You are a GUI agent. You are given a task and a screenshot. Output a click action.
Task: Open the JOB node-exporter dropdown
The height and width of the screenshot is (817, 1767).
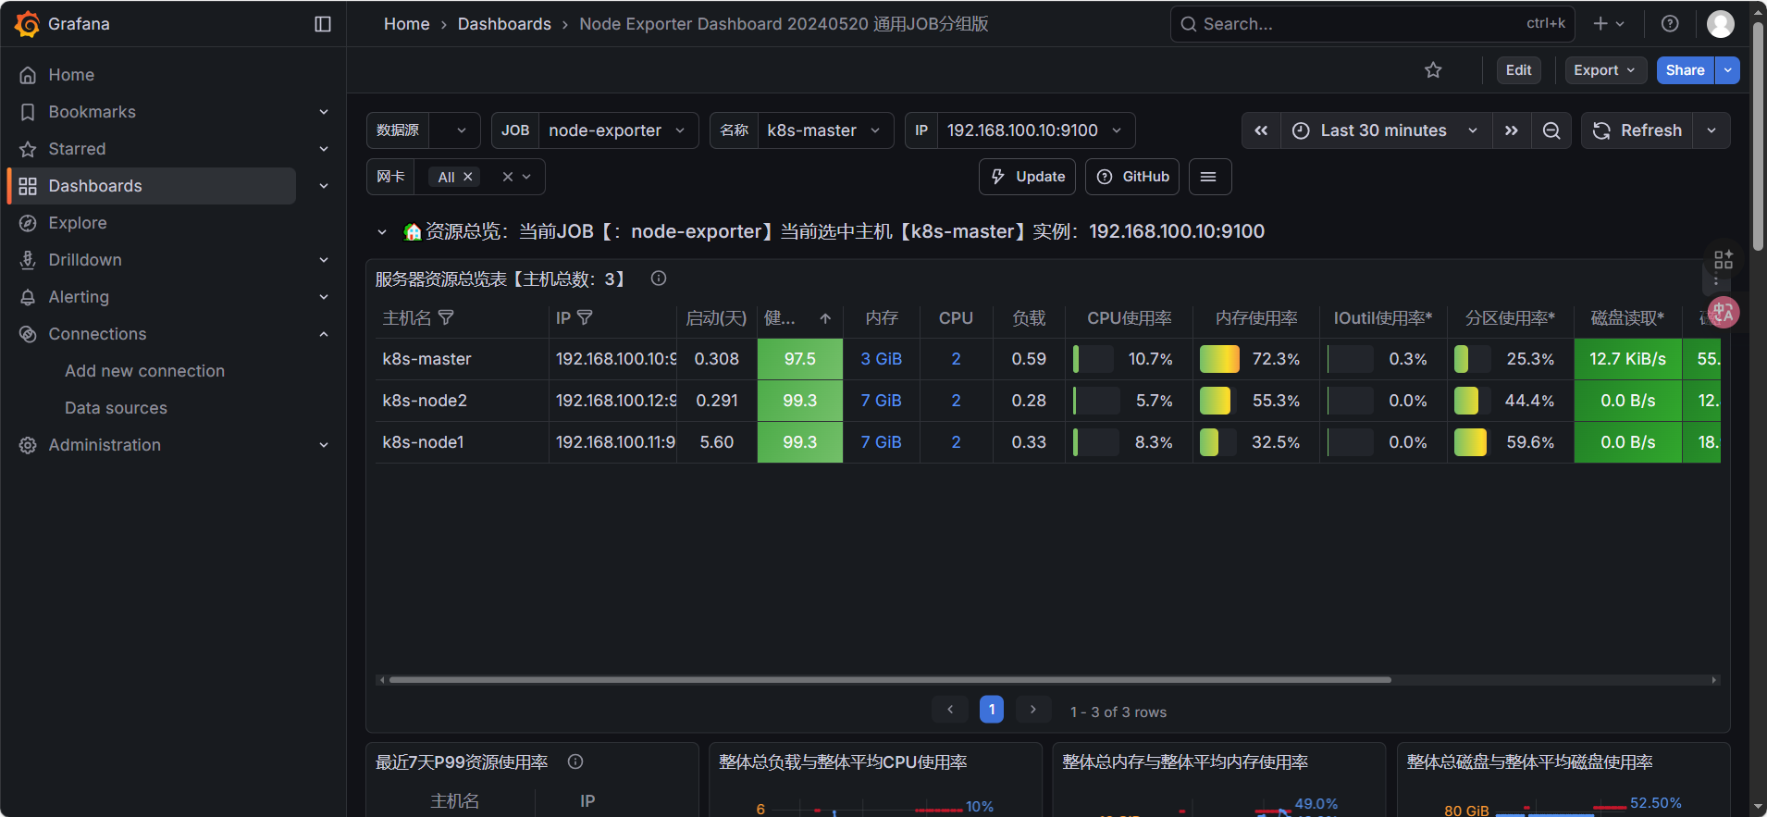point(615,130)
